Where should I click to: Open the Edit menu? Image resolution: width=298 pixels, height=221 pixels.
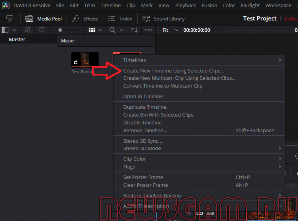[74, 5]
